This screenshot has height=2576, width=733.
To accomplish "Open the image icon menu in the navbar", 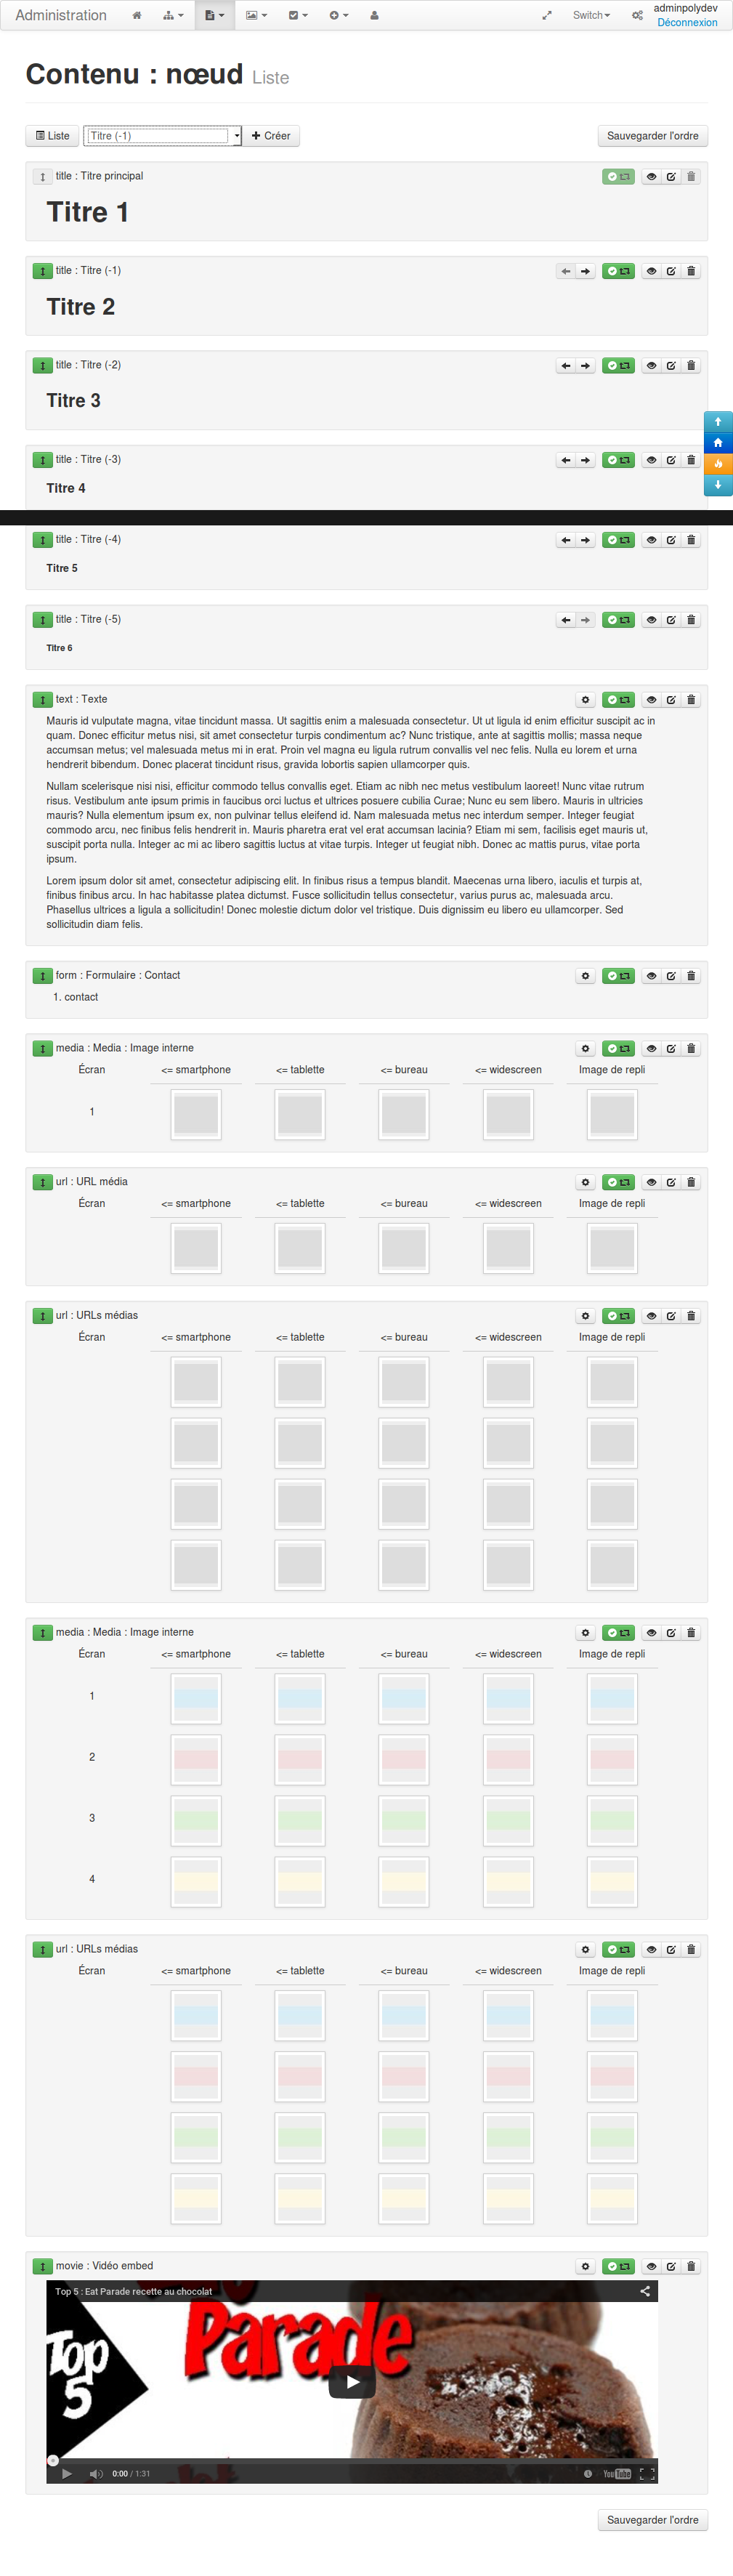I will coord(256,16).
